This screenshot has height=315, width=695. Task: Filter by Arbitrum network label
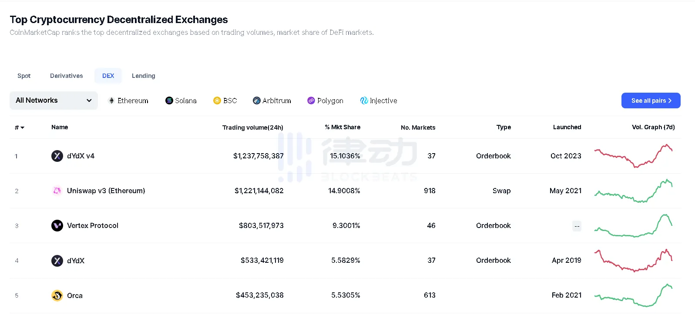[277, 101]
